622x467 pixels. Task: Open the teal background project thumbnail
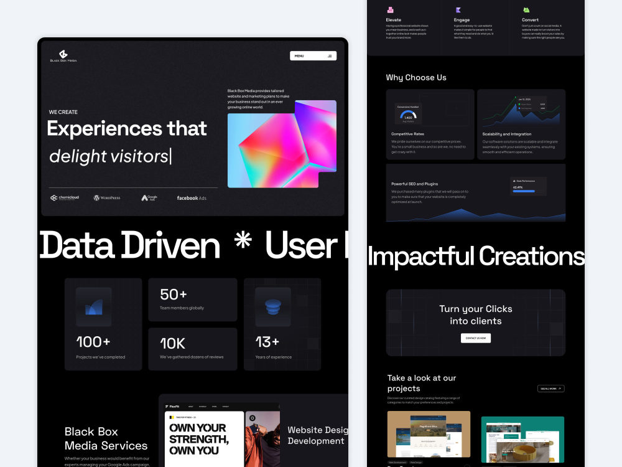[x=522, y=440]
